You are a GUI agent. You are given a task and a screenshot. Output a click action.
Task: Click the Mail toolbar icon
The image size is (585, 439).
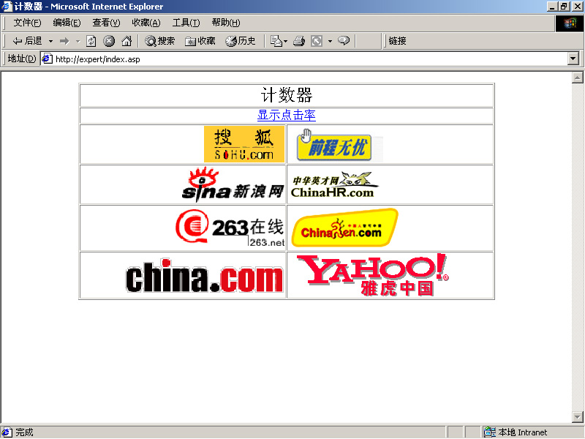click(x=276, y=41)
